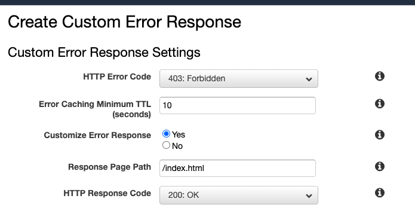The height and width of the screenshot is (223, 415).
Task: Click the Response Page Path label
Action: click(x=110, y=167)
